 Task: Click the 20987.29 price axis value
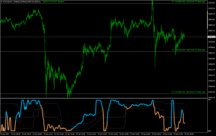[x=212, y=14]
